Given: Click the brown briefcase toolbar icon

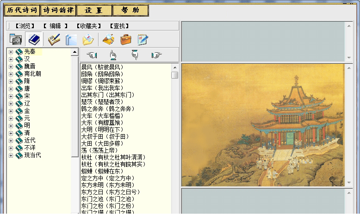Looking at the screenshot, I should [126, 39].
